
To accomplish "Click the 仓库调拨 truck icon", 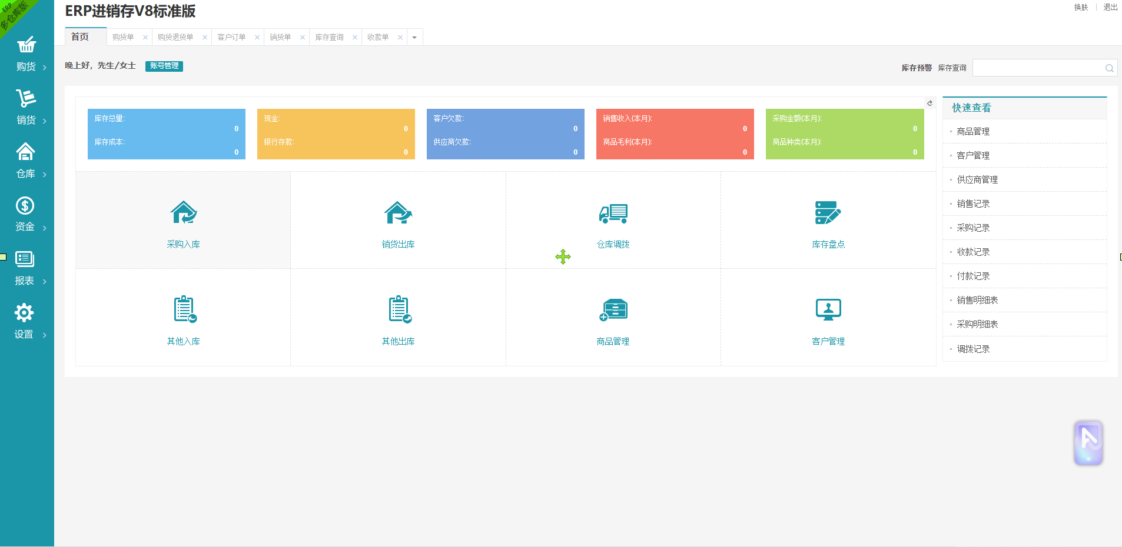I will [x=613, y=214].
